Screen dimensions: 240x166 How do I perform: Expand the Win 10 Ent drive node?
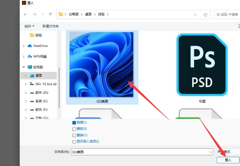pos(25,84)
